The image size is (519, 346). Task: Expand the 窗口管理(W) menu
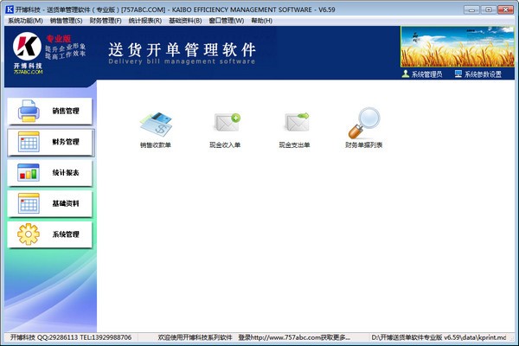pos(227,20)
